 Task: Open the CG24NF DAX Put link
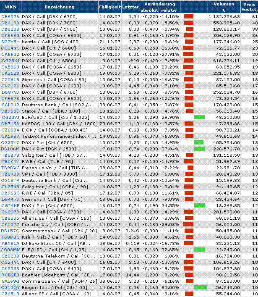[10, 206]
